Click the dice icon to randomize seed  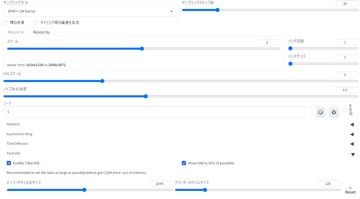tap(320, 112)
